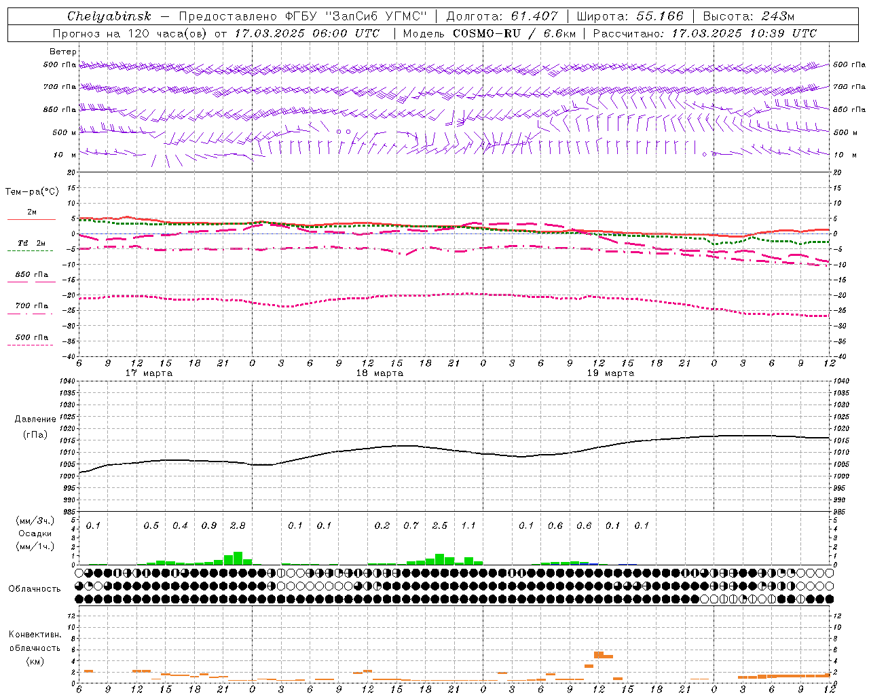Viewport: 869px width, 695px height.
Task: Click the 0.7 precipitation total value
Action: pos(411,526)
